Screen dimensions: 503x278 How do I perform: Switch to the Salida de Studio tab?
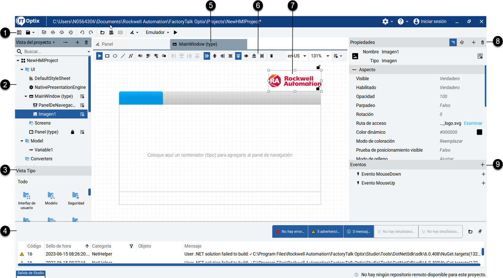tap(30, 273)
